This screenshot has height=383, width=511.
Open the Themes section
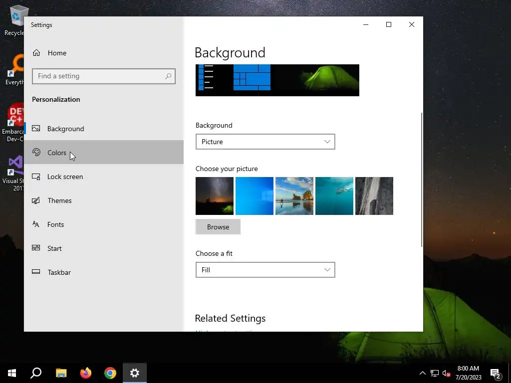60,200
